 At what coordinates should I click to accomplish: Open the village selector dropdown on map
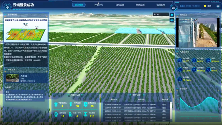[x=161, y=14]
